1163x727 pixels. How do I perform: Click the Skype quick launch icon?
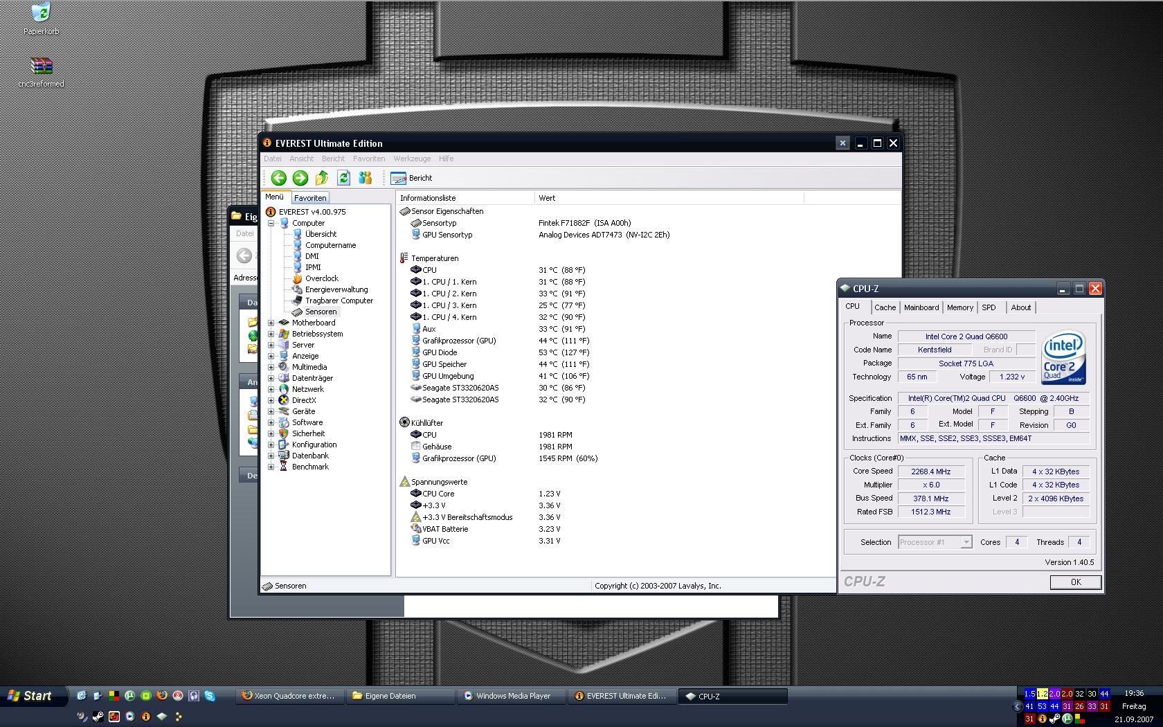point(210,696)
